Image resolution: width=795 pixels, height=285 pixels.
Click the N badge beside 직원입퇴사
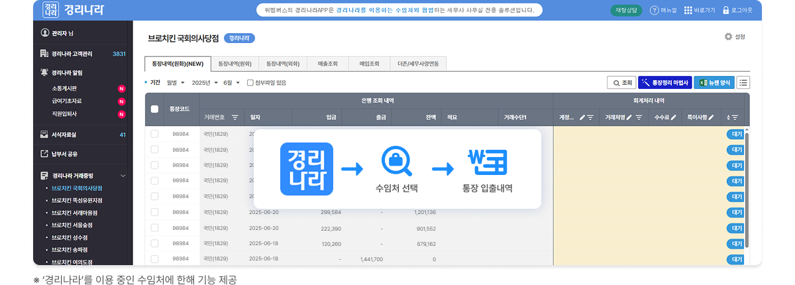tap(121, 114)
